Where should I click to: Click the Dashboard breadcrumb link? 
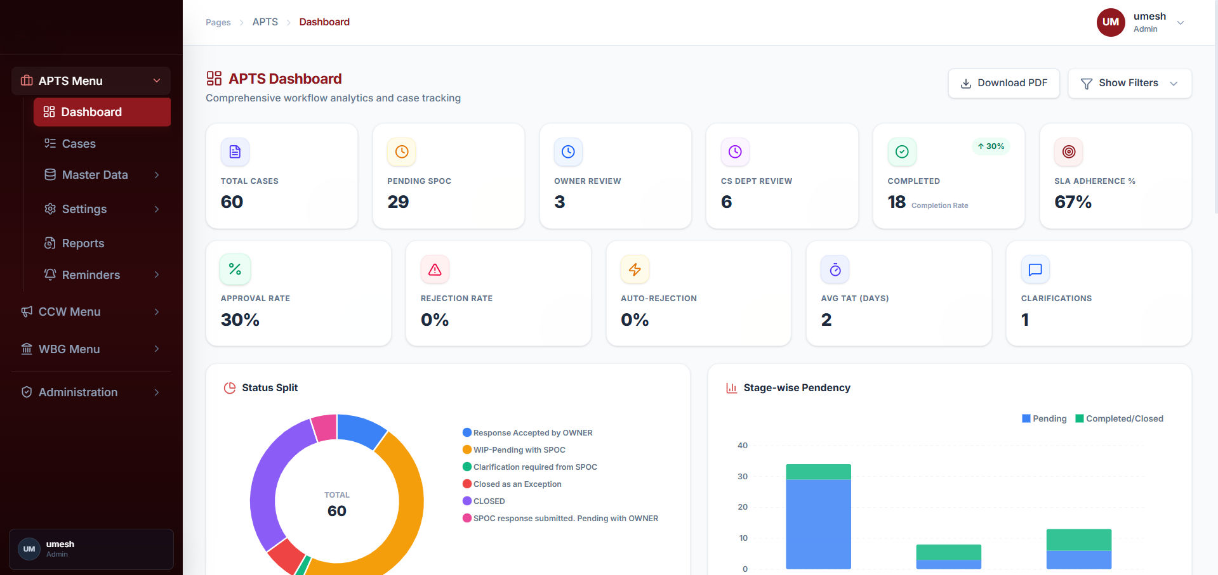[324, 22]
